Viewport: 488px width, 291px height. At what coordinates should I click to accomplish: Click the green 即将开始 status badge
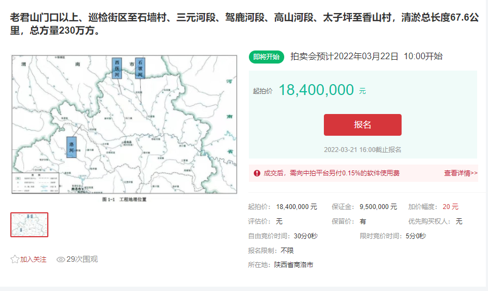(266, 56)
